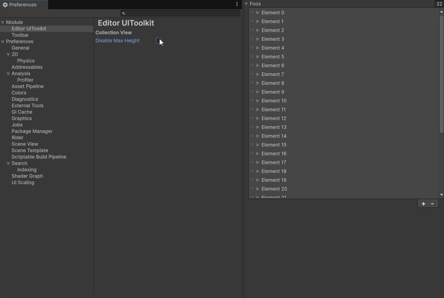Click the drag handle icon of Element 0
This screenshot has width=444, height=298.
pos(252,12)
